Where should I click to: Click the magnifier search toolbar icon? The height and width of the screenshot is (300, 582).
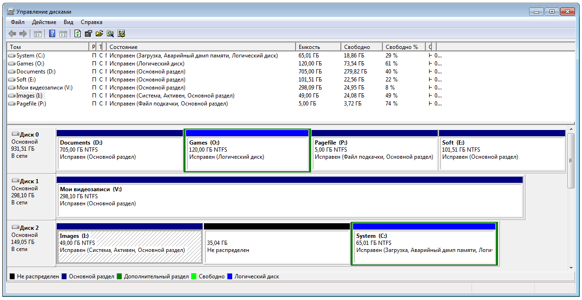(x=110, y=33)
